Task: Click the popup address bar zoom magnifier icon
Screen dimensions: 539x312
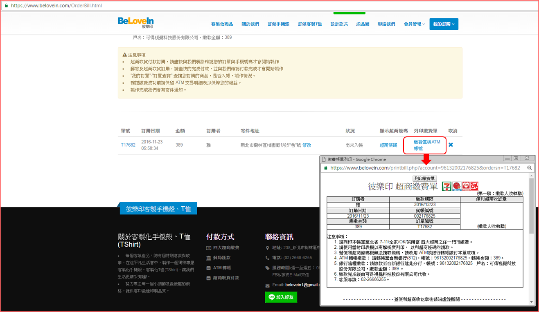Action: pos(529,168)
